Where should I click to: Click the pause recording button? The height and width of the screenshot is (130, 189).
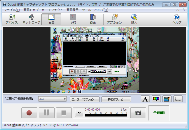tap(47, 113)
